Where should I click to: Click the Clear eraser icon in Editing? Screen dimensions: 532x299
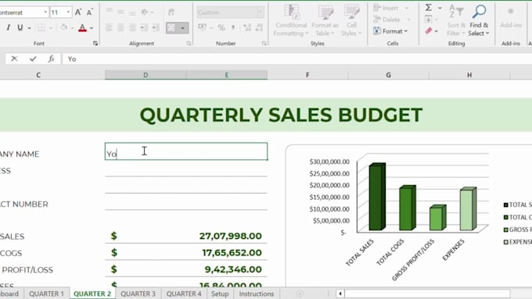(x=429, y=30)
